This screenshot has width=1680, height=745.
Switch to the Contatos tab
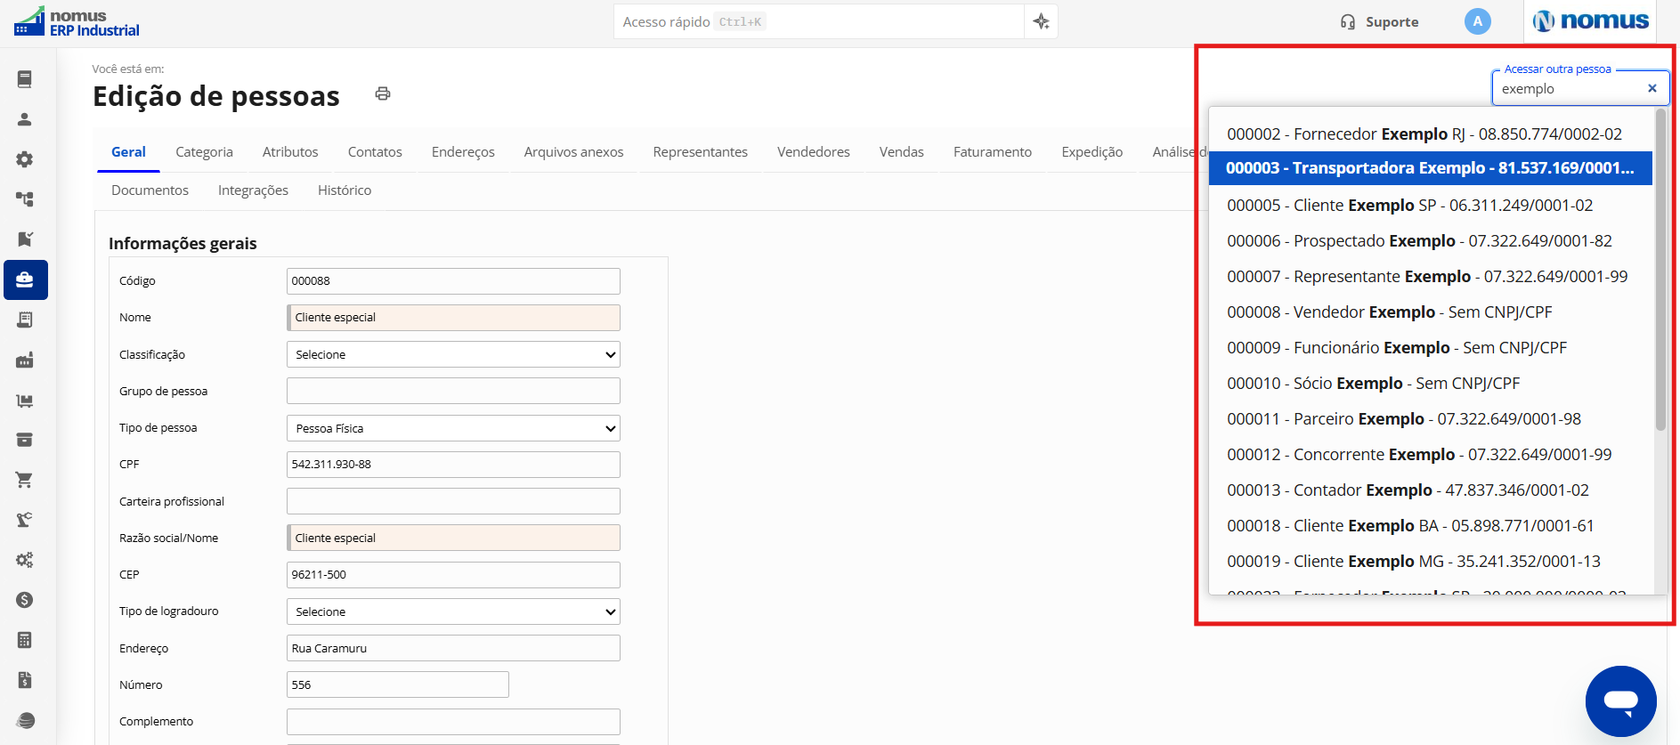[375, 152]
